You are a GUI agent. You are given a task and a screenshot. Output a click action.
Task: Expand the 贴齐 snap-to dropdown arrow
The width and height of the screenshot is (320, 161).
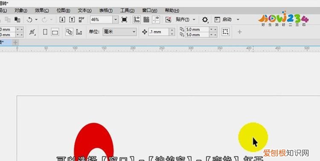[194, 20]
